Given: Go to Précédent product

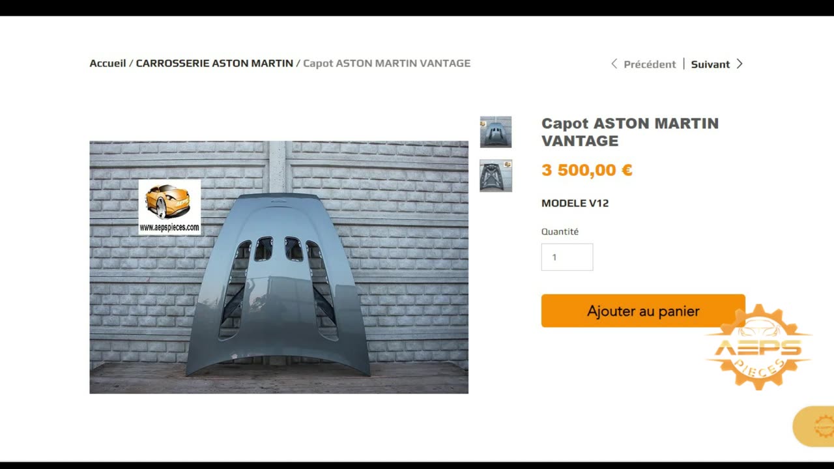Looking at the screenshot, I should (x=650, y=64).
